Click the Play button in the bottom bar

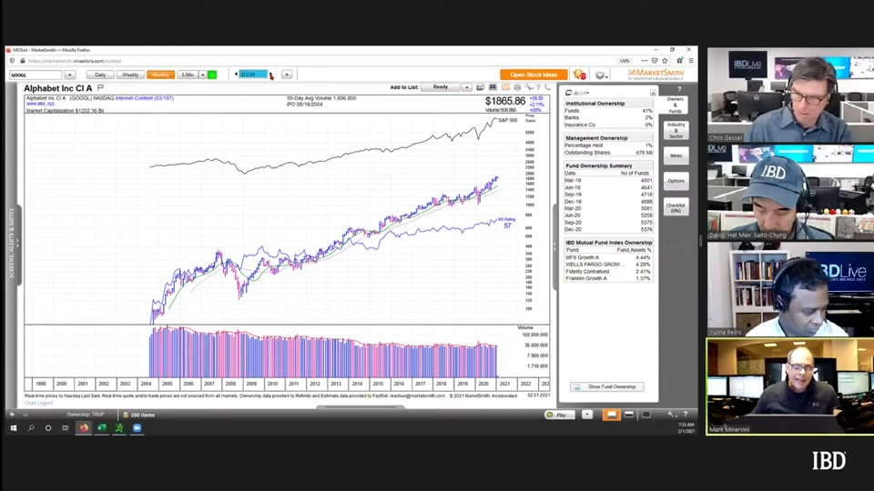click(558, 415)
